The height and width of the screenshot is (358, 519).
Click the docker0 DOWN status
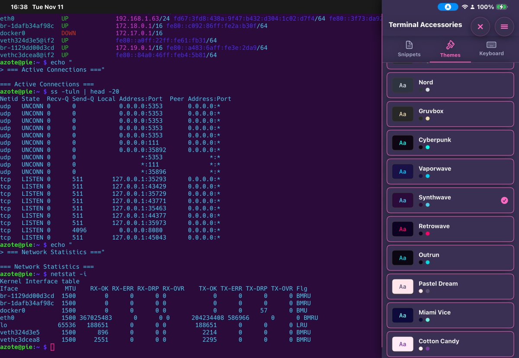[x=69, y=33]
